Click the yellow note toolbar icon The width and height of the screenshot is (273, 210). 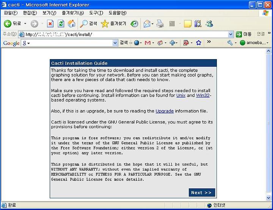pos(188,24)
